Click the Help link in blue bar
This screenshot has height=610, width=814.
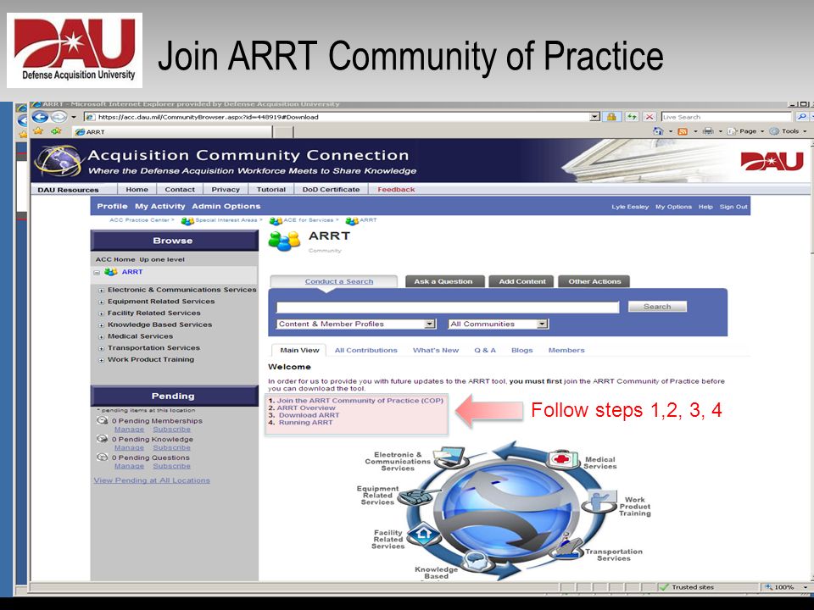(x=705, y=207)
